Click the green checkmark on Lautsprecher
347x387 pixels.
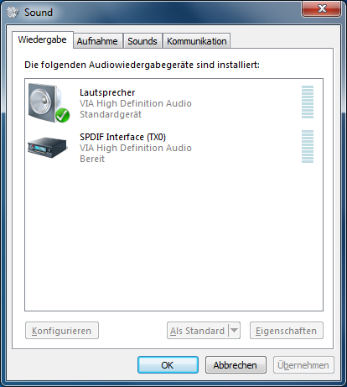(x=62, y=115)
